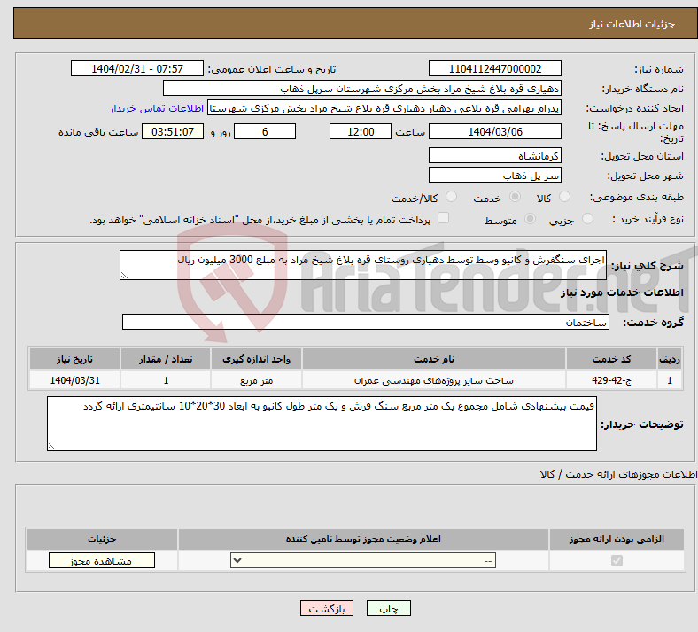Click the گروه خدمت field ساختمان
The image size is (698, 632).
(366, 322)
